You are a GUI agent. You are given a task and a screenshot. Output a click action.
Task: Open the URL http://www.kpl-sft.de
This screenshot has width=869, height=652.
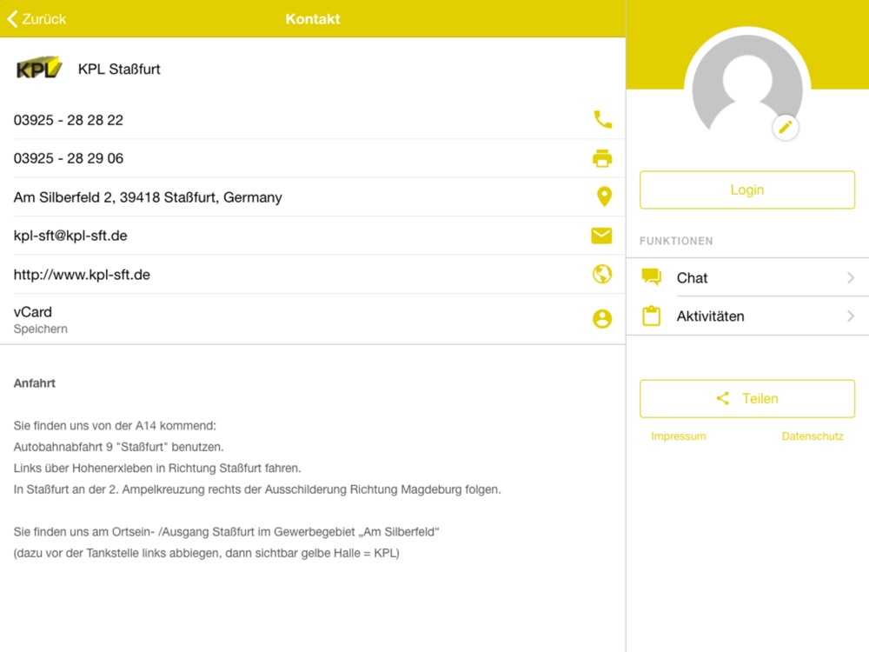(x=82, y=275)
